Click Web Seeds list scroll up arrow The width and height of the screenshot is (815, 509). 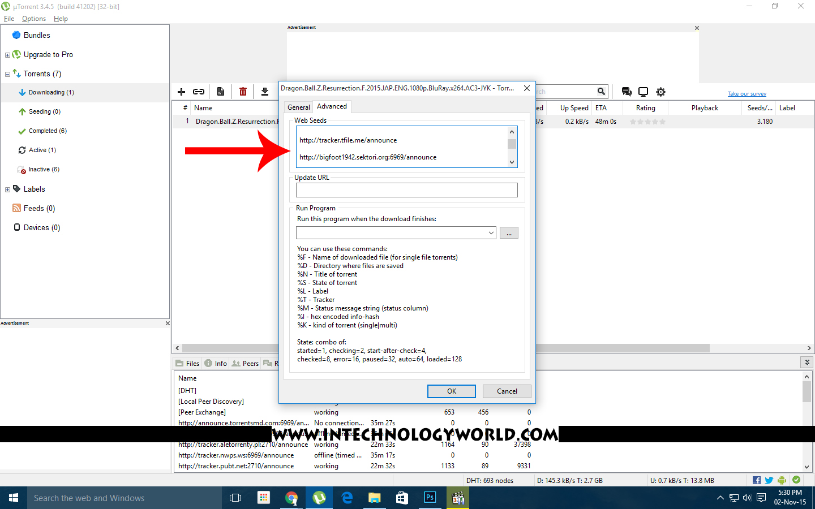click(x=512, y=132)
